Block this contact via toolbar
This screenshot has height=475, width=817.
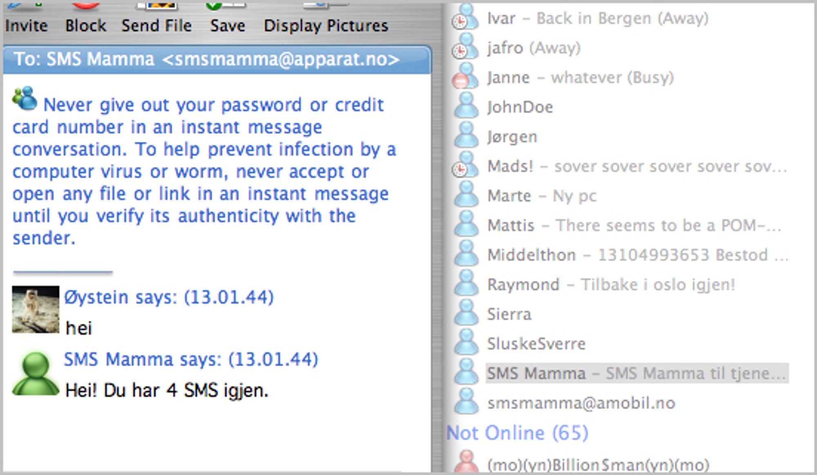coord(86,18)
